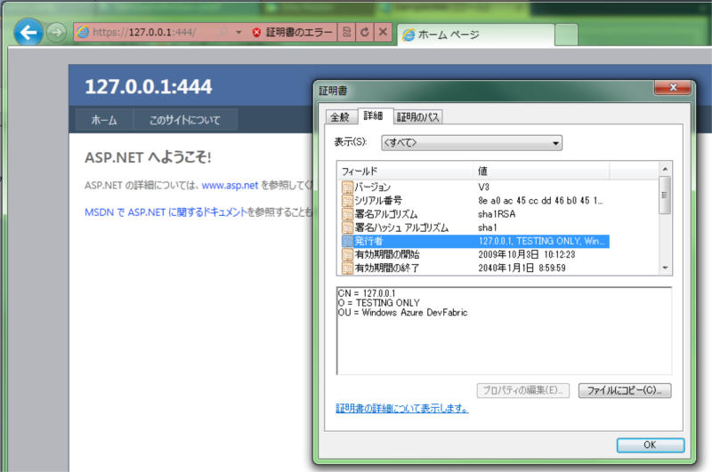The image size is (712, 472).
Task: Click the field list scrollbar thumb
Action: (x=665, y=195)
